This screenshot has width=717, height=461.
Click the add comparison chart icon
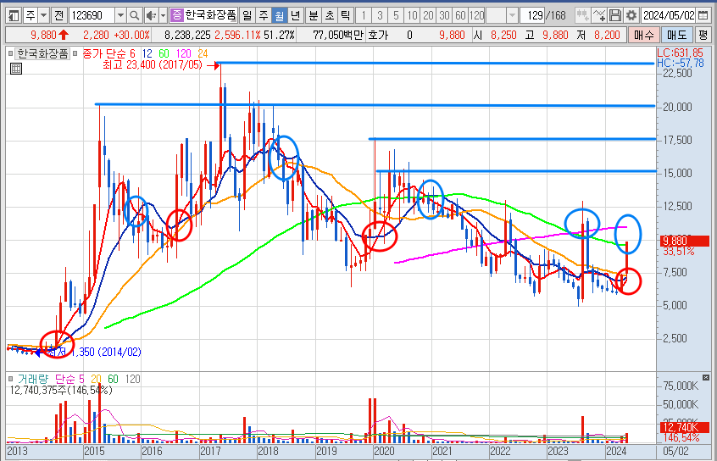click(x=581, y=15)
